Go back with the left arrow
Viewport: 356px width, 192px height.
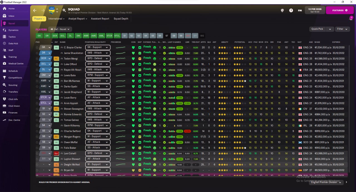35,10
